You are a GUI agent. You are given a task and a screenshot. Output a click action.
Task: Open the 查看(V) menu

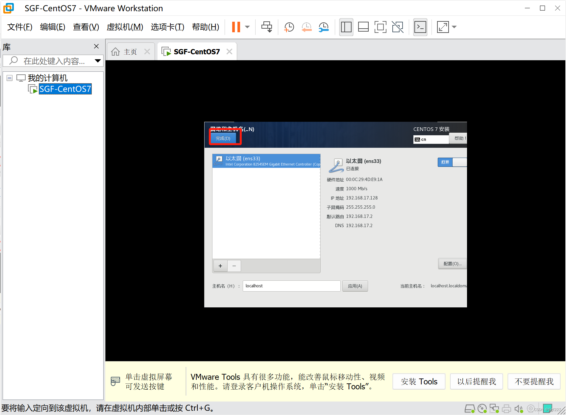[86, 27]
